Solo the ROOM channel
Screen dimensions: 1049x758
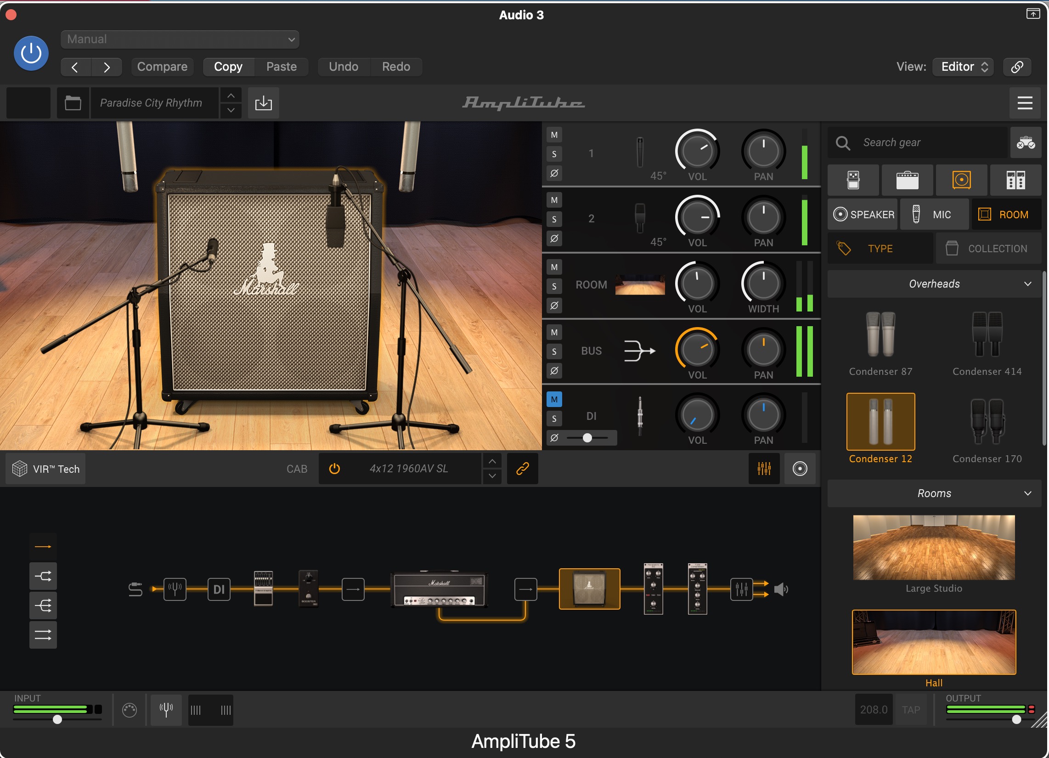click(554, 287)
